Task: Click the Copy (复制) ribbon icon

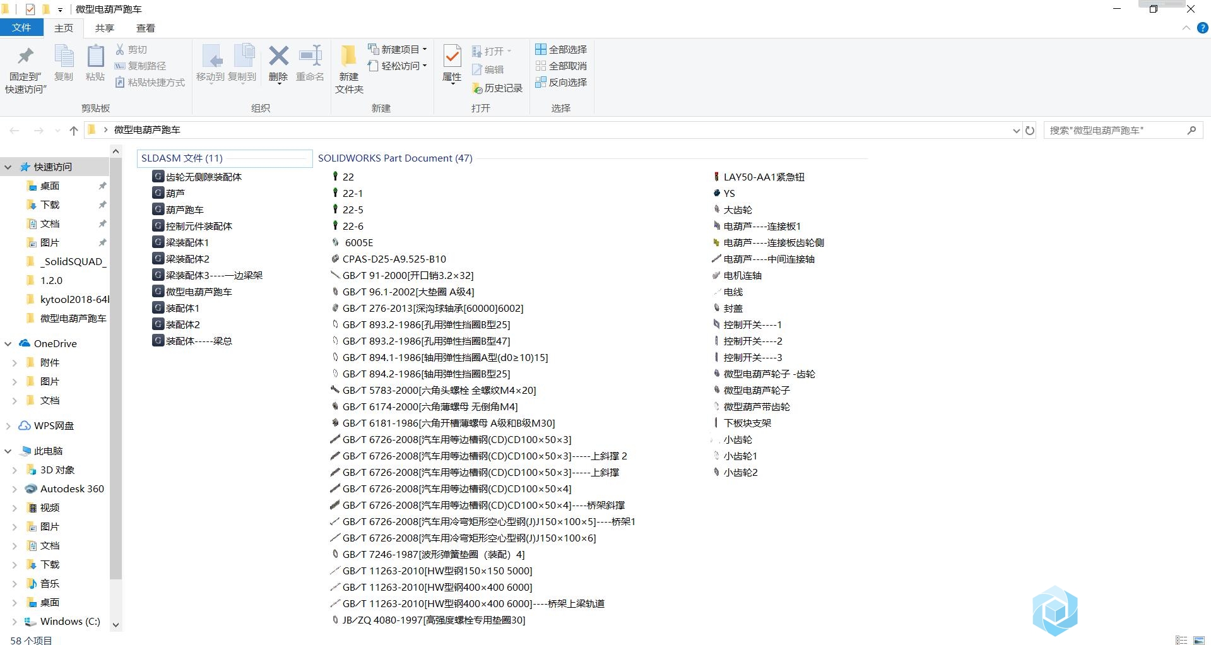Action: [64, 56]
